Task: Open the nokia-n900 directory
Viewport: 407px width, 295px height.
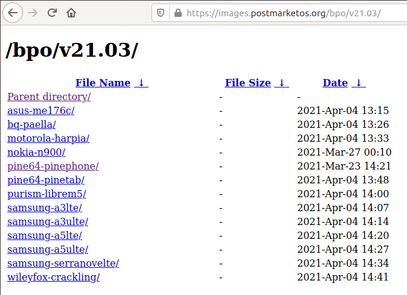Action: (x=36, y=152)
